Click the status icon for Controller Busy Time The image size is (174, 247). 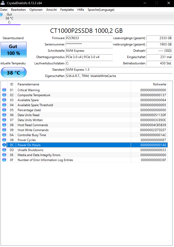click(x=4, y=135)
